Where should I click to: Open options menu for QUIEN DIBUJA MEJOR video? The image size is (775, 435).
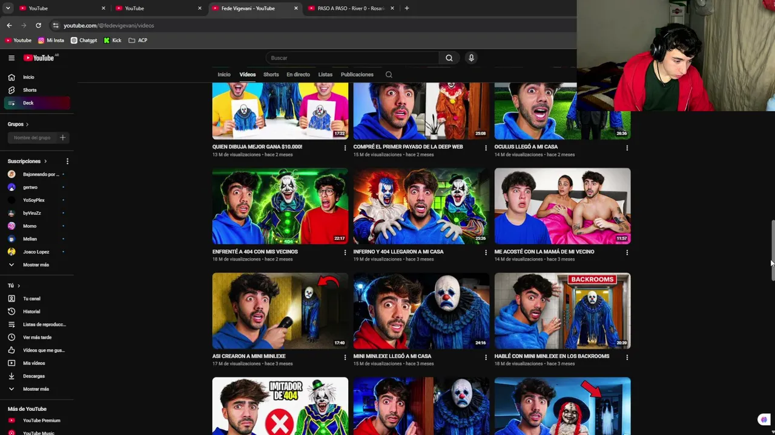pyautogui.click(x=345, y=147)
